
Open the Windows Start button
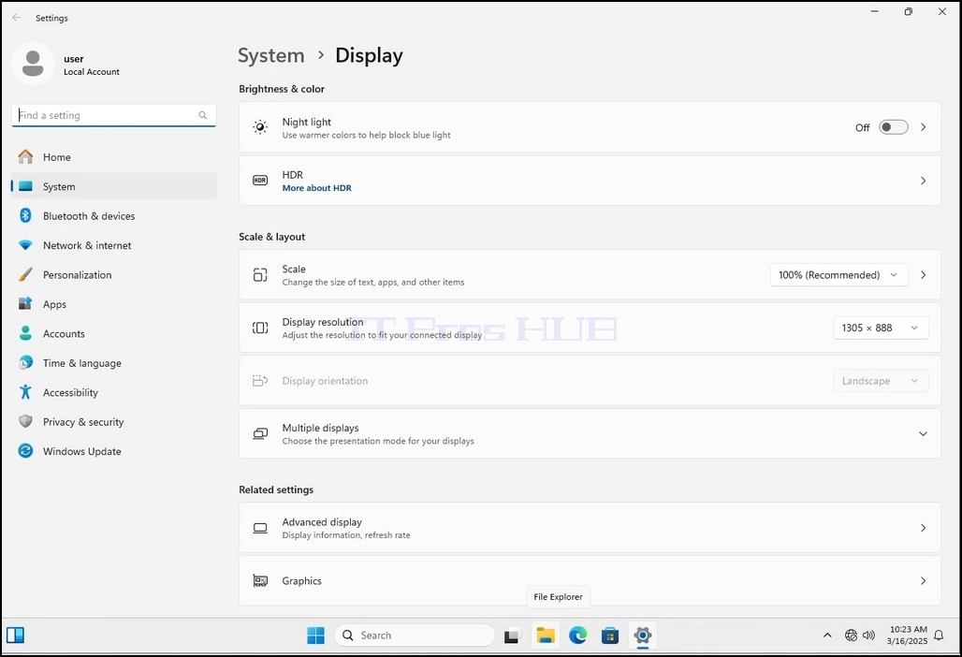coord(316,635)
